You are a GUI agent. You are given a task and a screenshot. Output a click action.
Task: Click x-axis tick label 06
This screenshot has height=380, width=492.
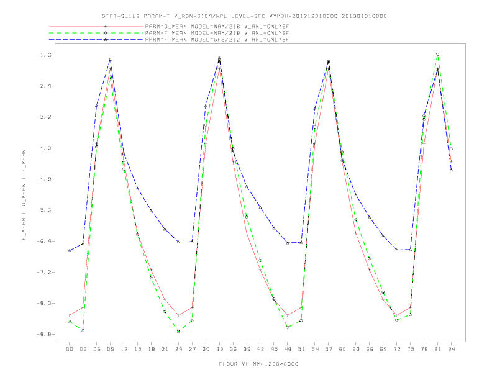pos(97,349)
